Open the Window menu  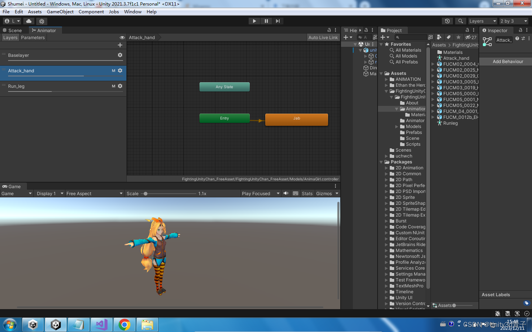coord(133,12)
